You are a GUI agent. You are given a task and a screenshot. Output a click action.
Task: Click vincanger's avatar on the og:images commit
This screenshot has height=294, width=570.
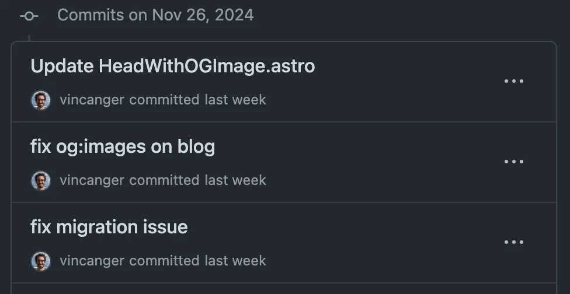[41, 180]
